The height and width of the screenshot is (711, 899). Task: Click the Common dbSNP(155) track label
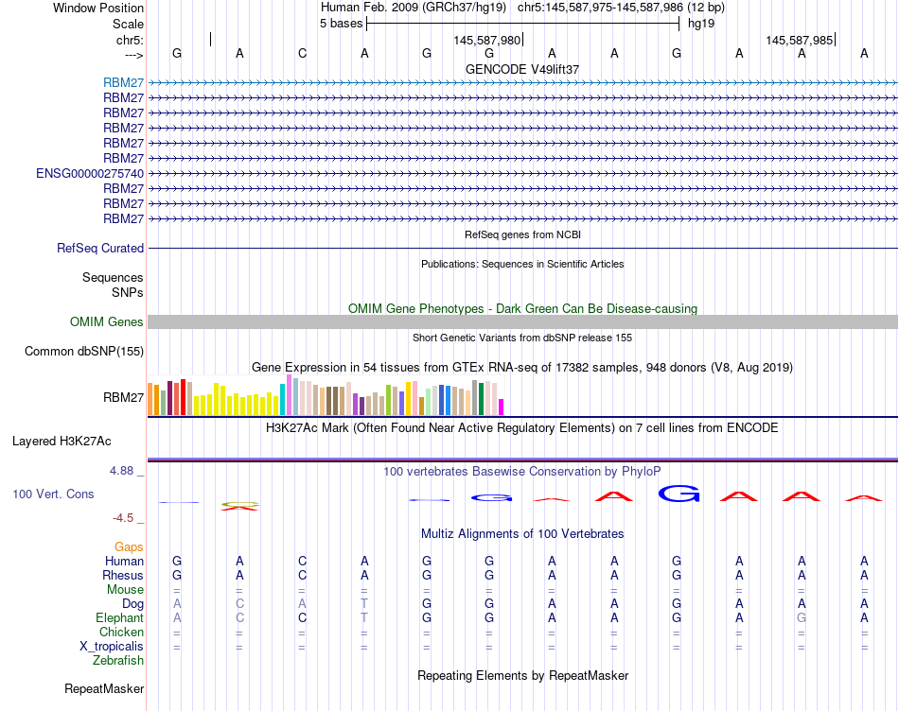(x=84, y=351)
